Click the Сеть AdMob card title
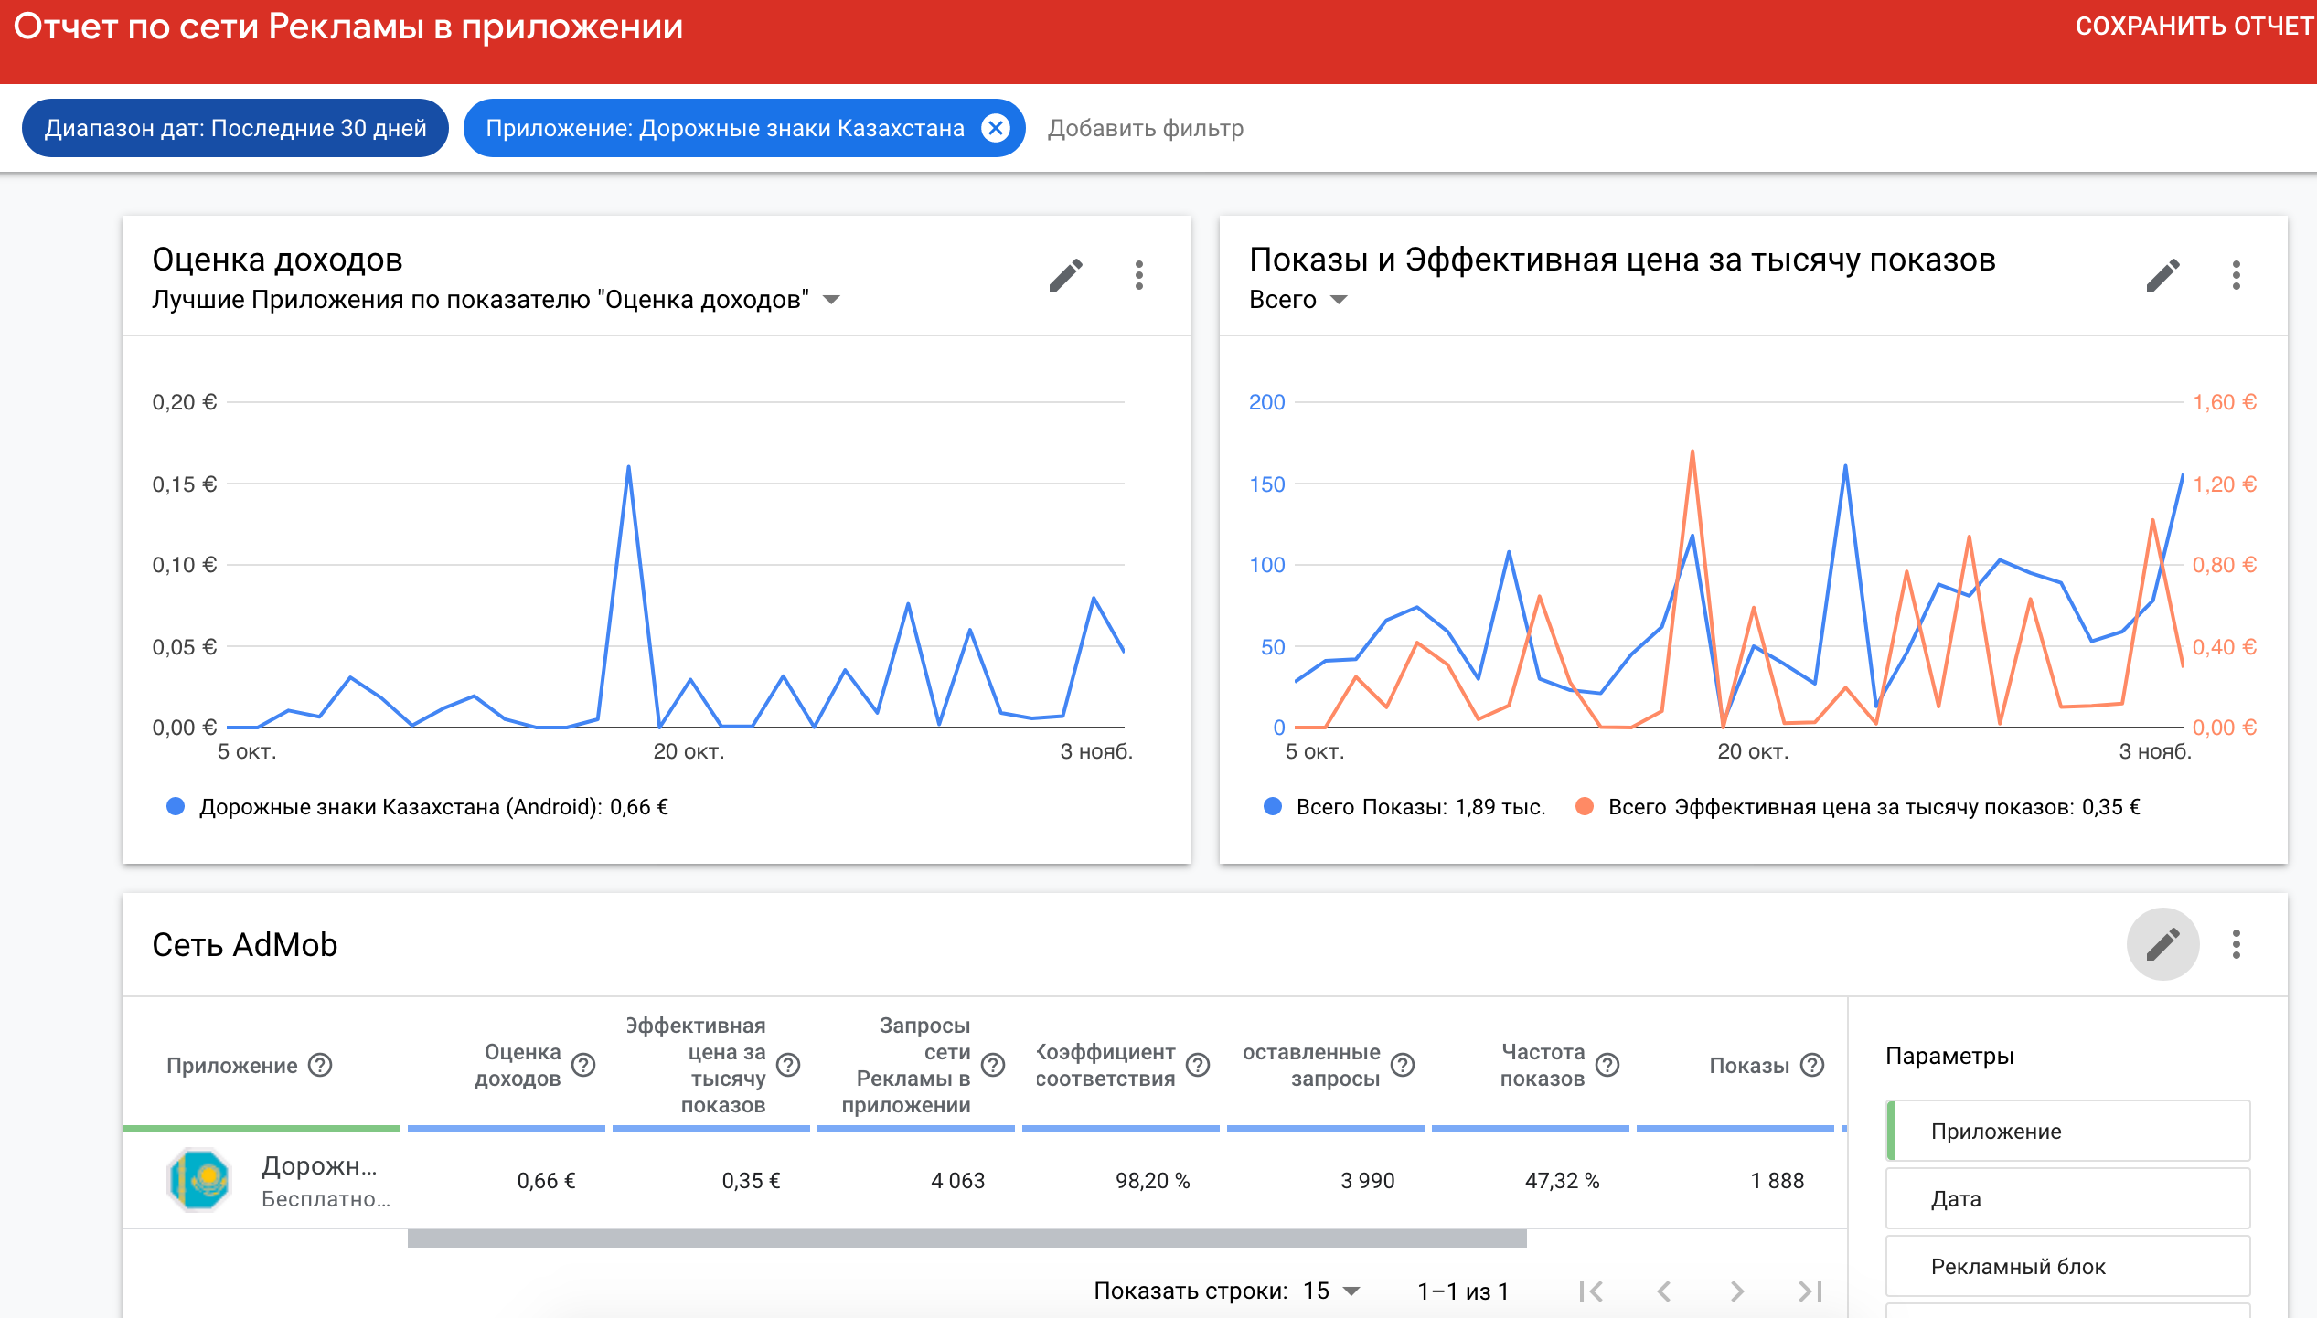The width and height of the screenshot is (2317, 1318). [x=245, y=945]
